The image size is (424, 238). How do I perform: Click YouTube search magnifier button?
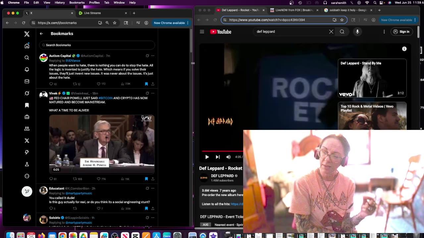point(342,32)
